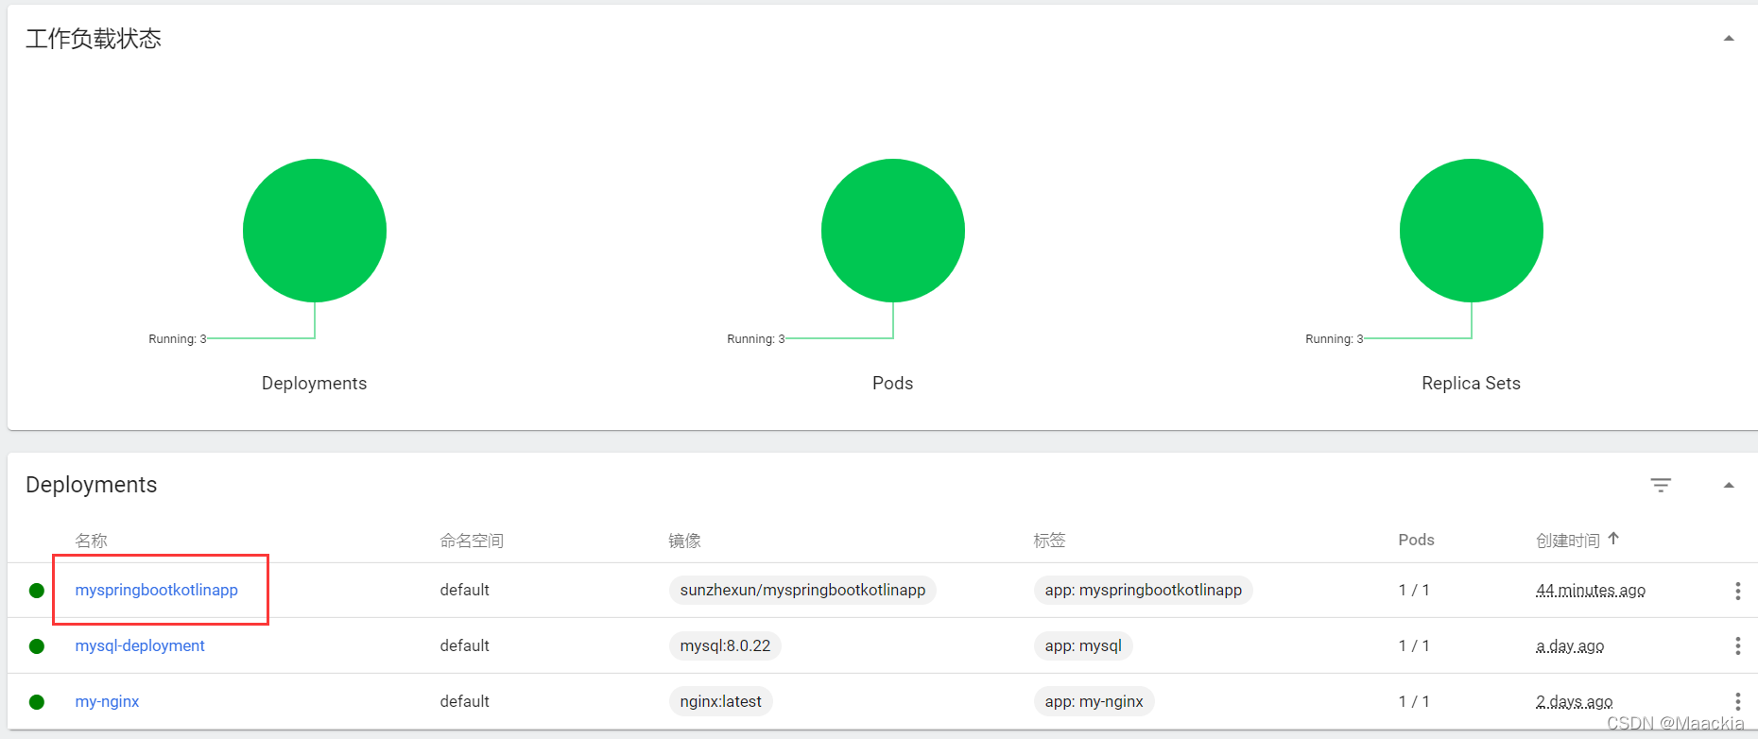This screenshot has width=1758, height=739.
Task: Click label chip app: my-nginx
Action: (x=1094, y=701)
